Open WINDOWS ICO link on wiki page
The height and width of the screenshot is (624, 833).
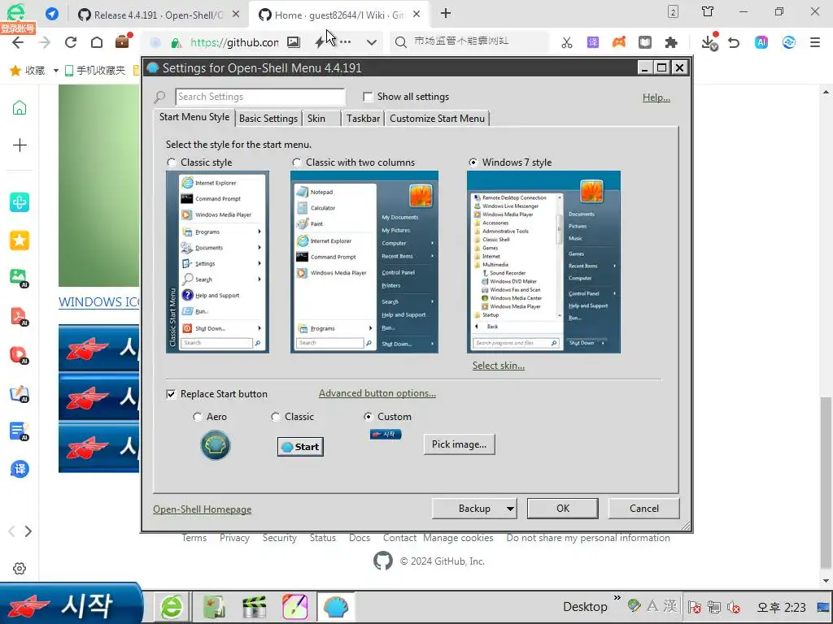coord(98,302)
